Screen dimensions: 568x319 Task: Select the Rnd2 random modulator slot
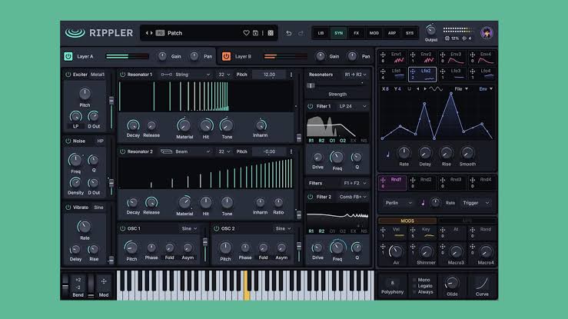(x=423, y=182)
